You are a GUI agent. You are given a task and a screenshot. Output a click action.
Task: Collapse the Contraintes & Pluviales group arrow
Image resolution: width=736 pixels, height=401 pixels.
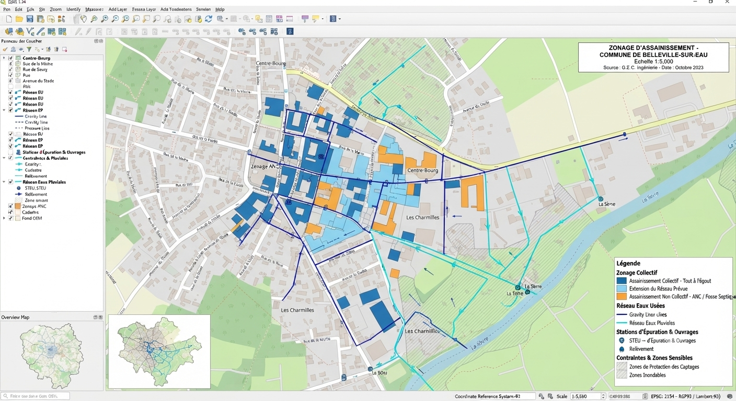[x=4, y=158]
